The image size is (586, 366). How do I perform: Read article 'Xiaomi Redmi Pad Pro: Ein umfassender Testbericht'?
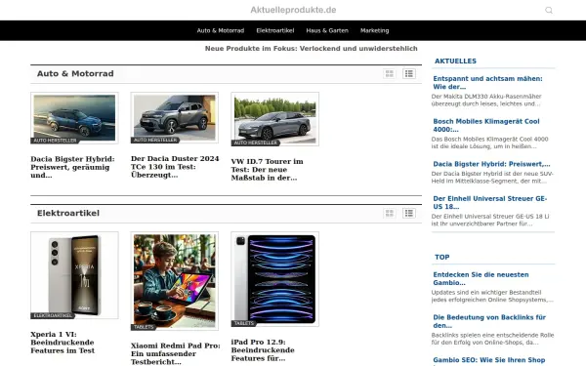[x=175, y=353]
